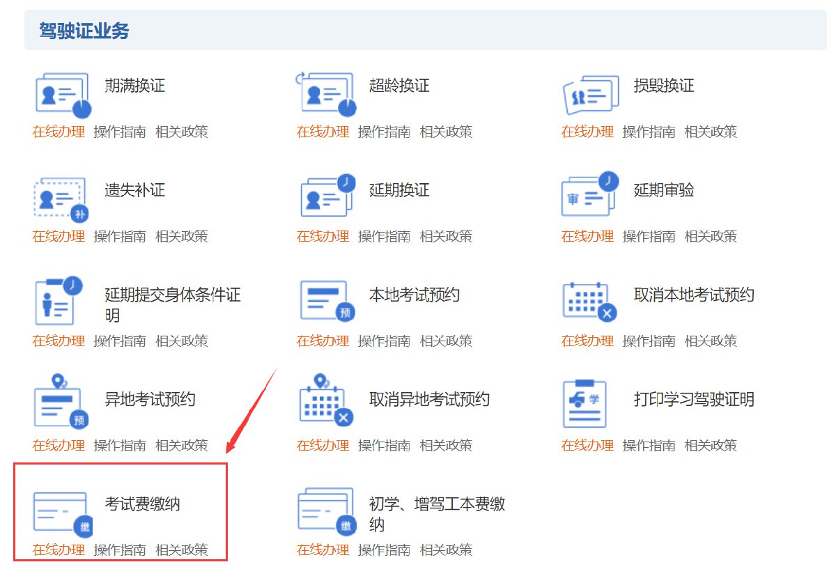Click the 期满换证 license icon

click(62, 95)
